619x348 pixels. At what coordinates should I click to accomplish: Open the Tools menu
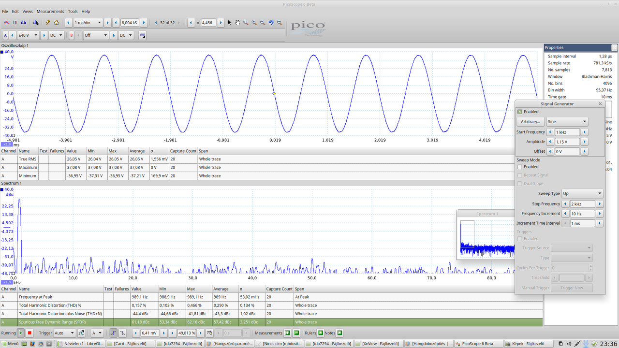73,11
